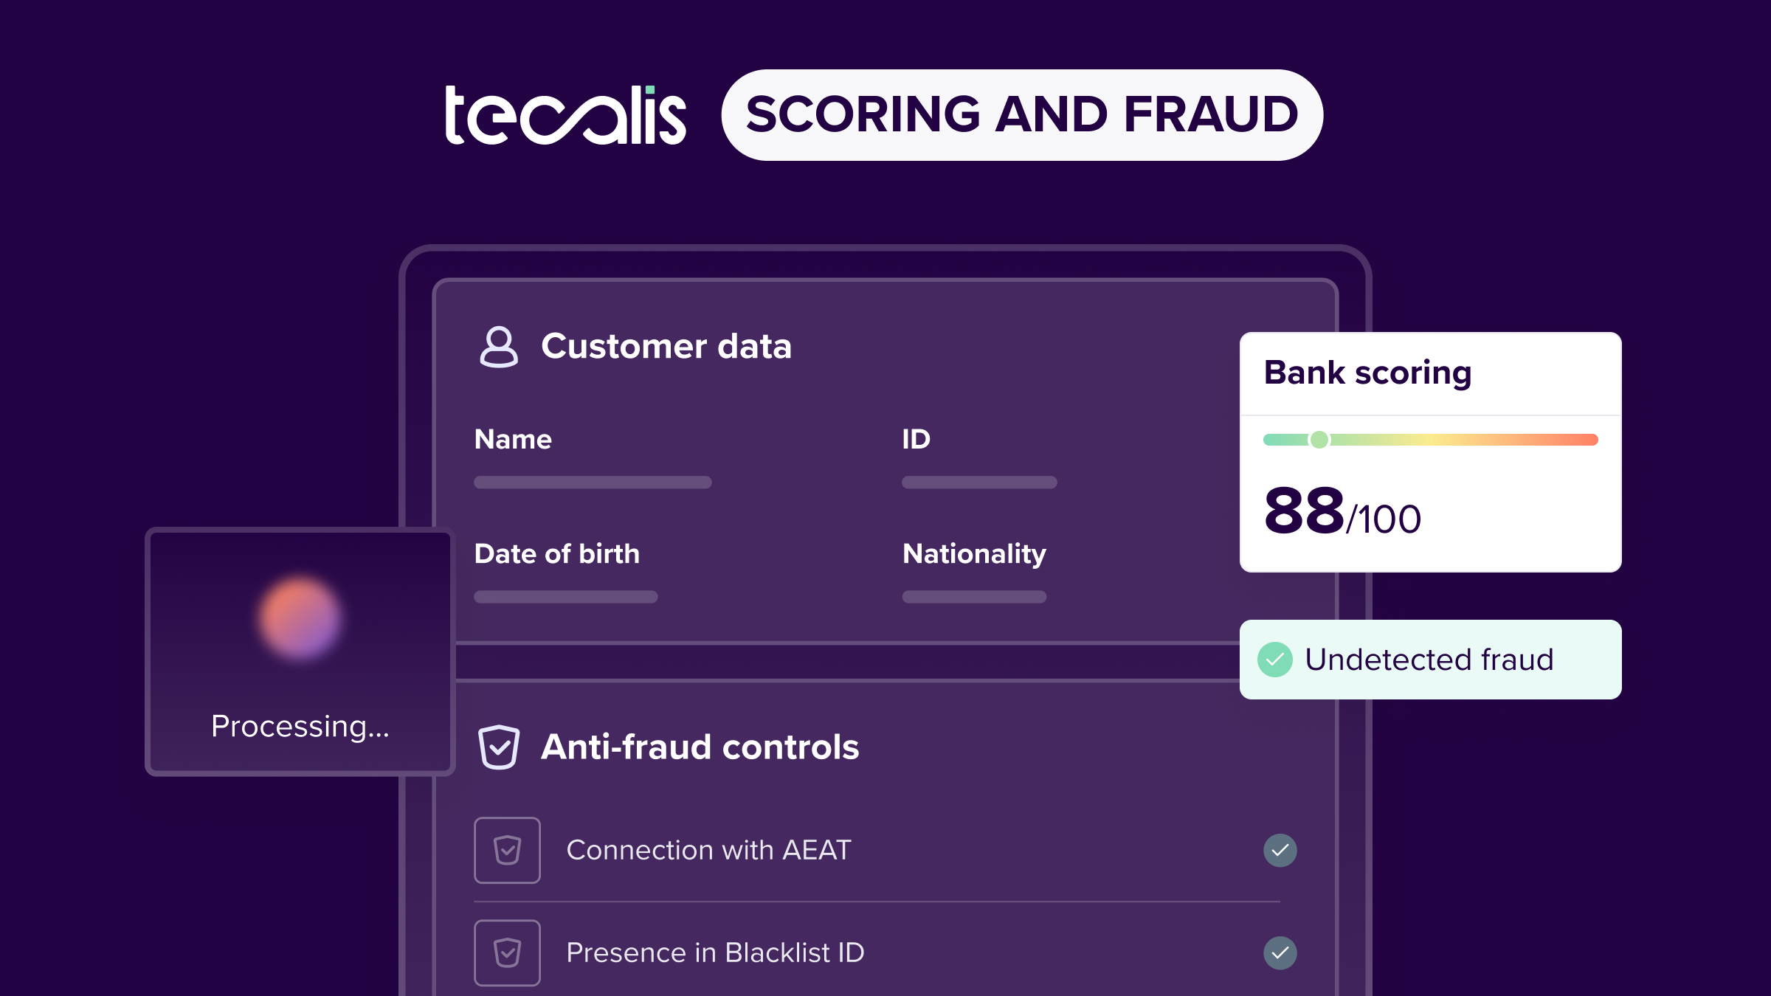Toggle the Presence in Blacklist ID checkmark
The image size is (1771, 996).
point(1280,952)
